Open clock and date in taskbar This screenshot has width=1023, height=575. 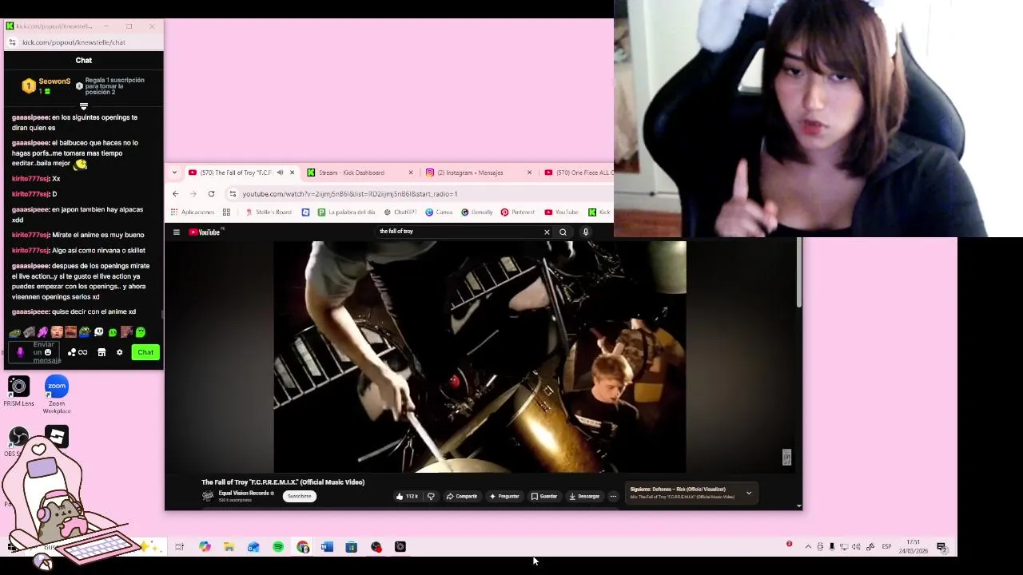(913, 547)
